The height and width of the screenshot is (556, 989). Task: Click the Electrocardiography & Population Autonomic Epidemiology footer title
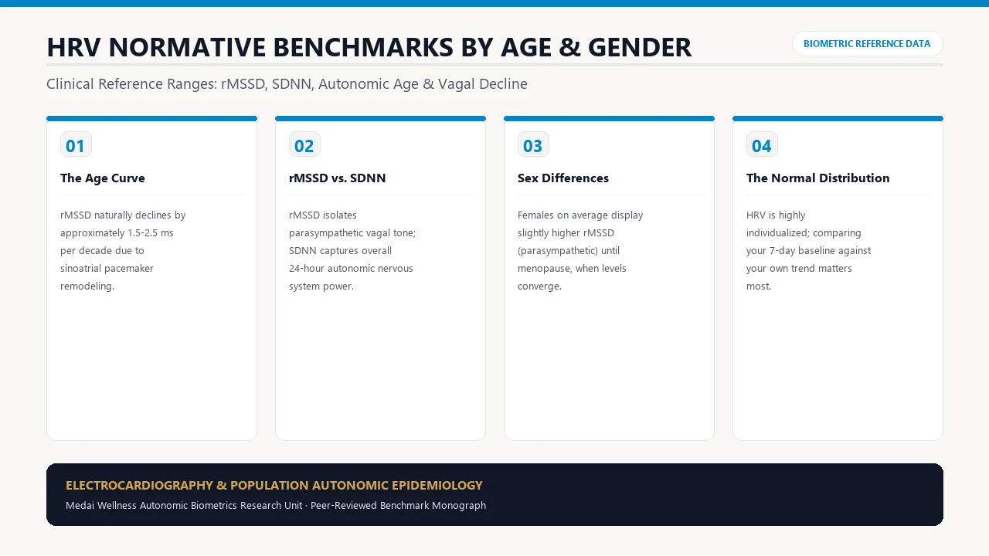[x=274, y=486]
